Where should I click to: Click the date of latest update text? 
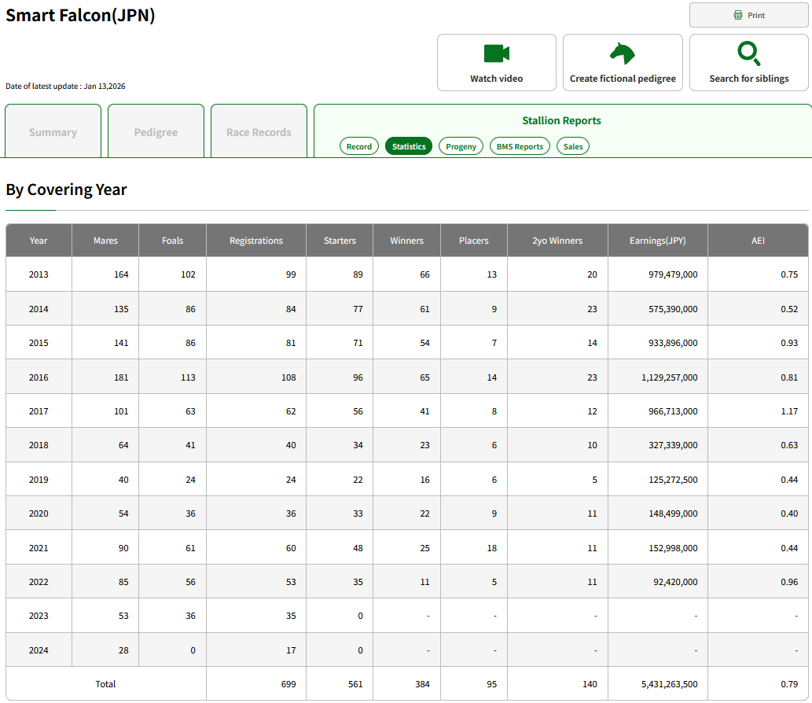tap(65, 86)
